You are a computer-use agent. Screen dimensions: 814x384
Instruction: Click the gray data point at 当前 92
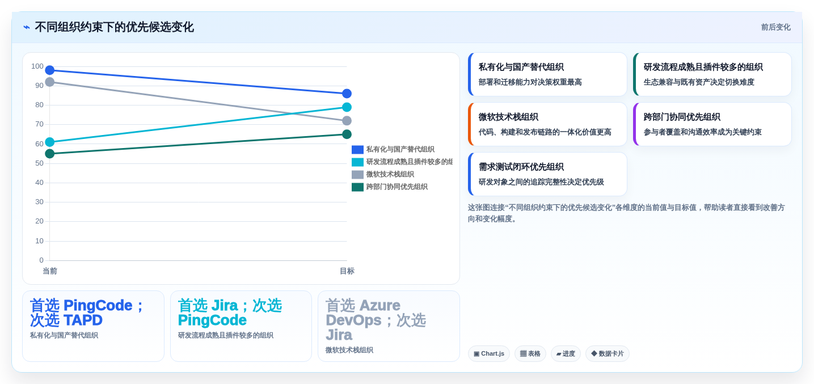pos(50,82)
